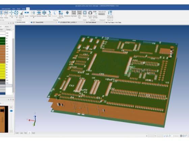Open the combo box after layer selector

[x=95, y=22]
